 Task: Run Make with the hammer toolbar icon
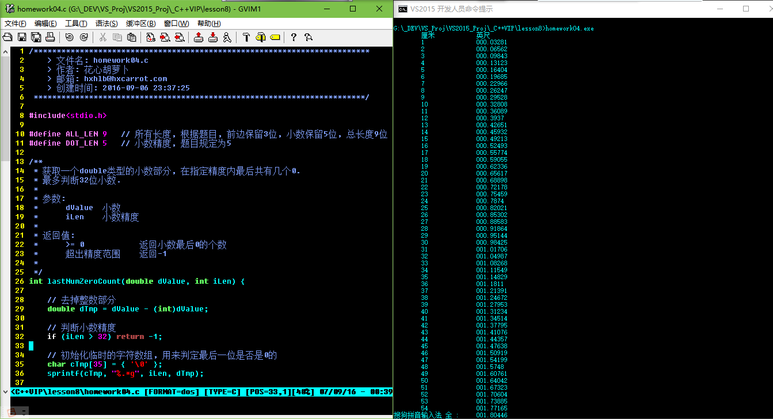pos(245,37)
